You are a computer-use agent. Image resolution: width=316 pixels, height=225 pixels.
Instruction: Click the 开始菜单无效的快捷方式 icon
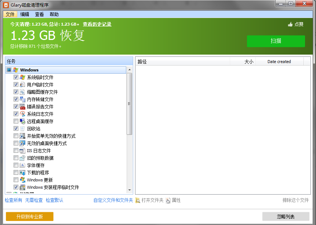[22, 136]
